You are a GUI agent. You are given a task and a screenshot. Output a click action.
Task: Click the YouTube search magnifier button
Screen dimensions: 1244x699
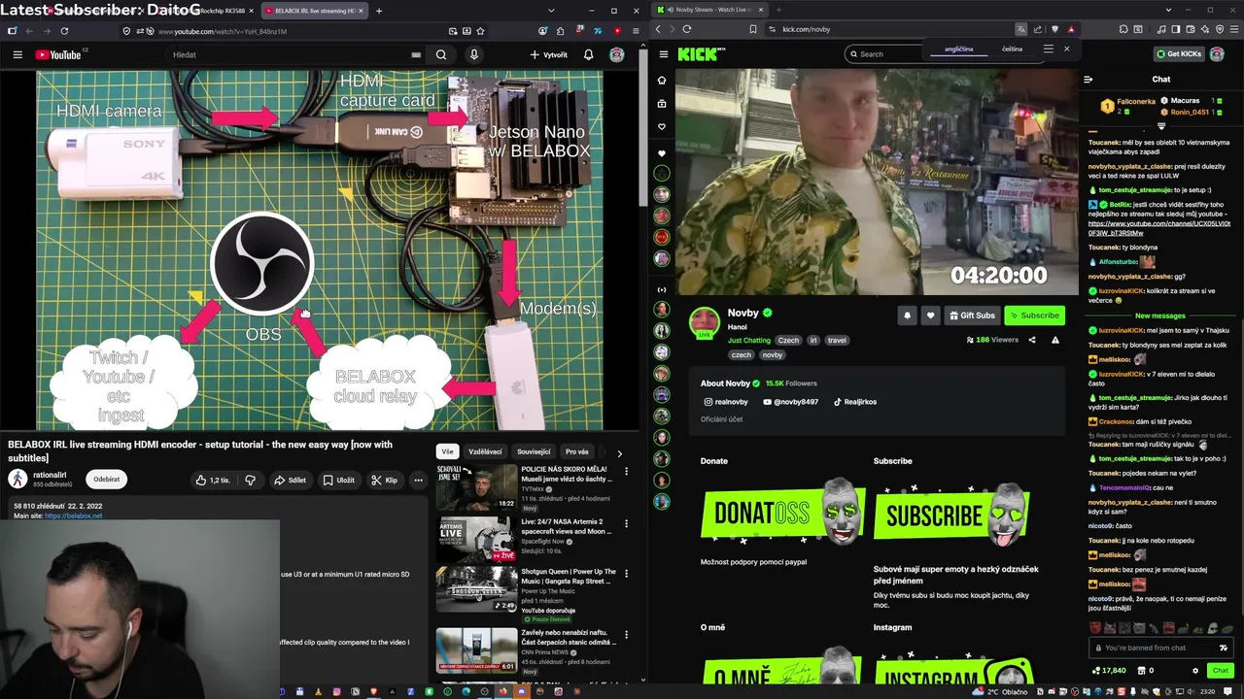(441, 55)
